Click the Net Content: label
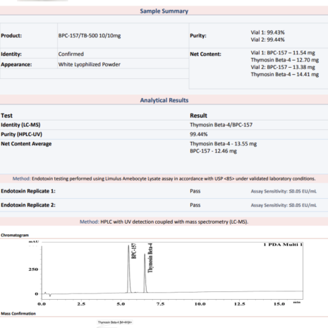 click(x=205, y=54)
